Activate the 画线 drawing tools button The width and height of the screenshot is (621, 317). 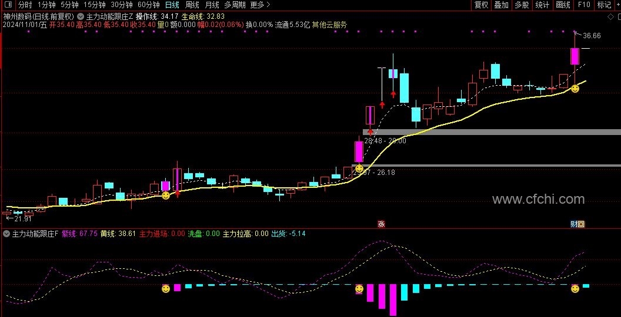click(563, 5)
